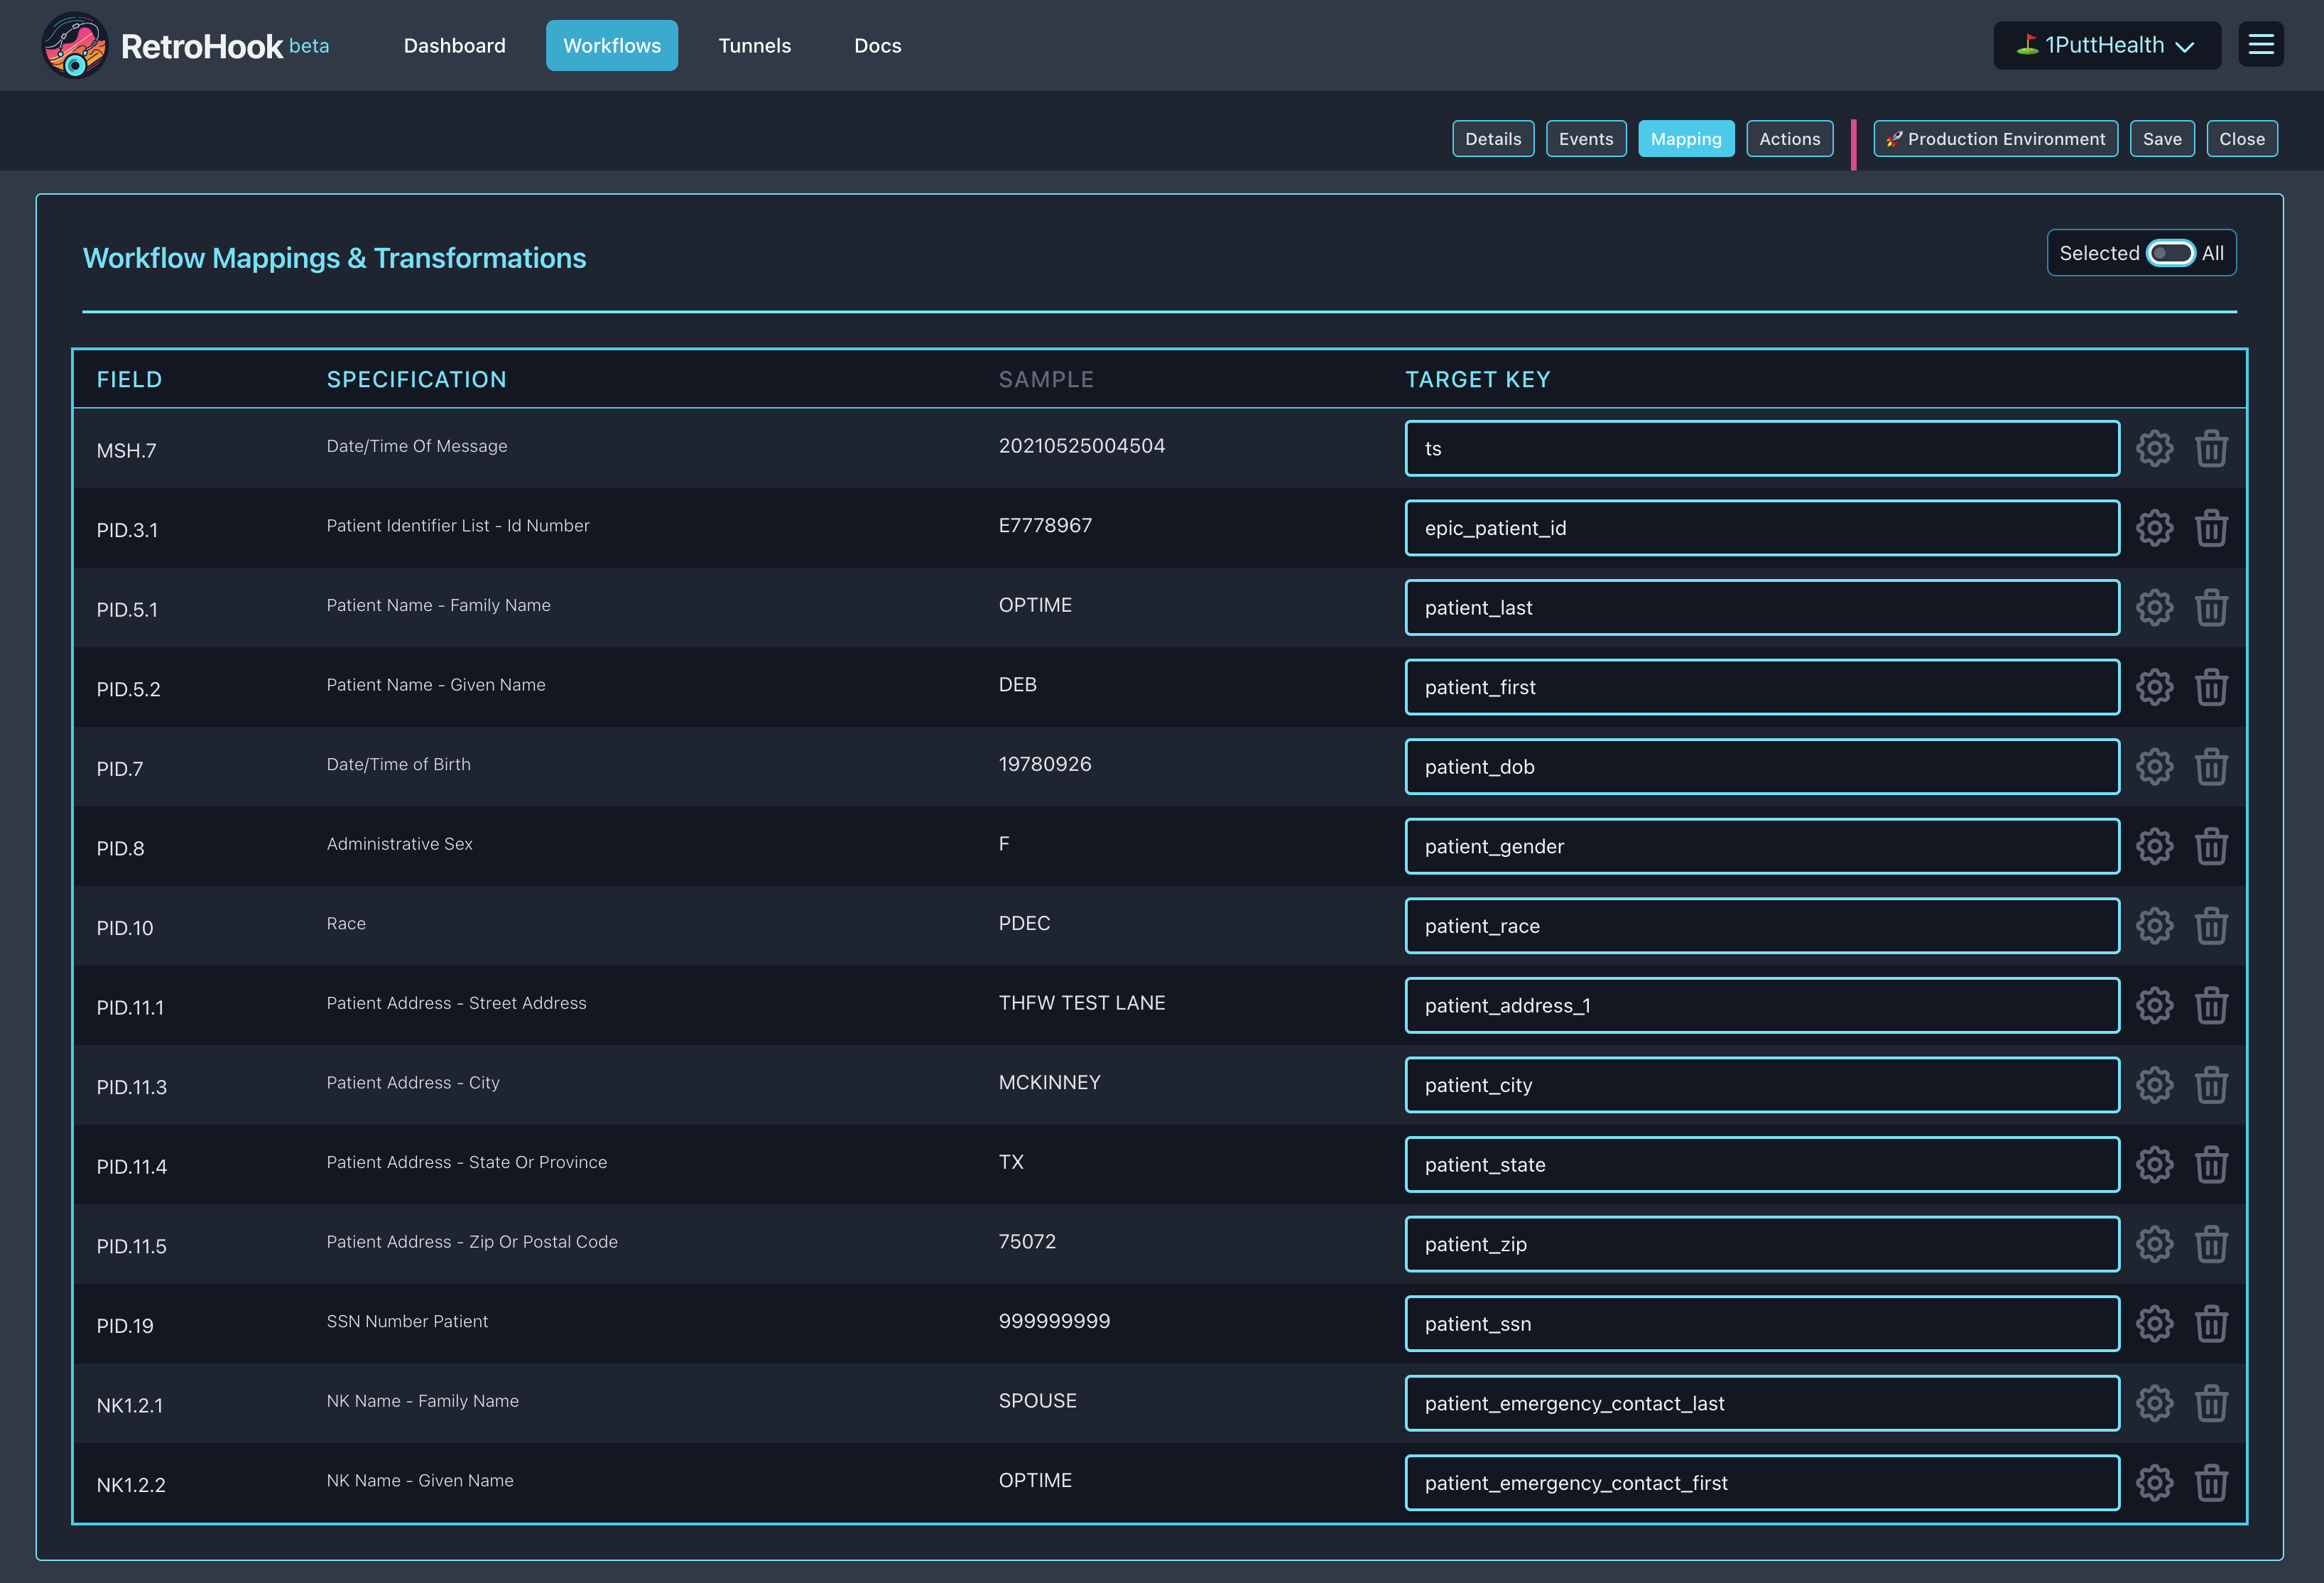Switch to the Events tab
The image size is (2324, 1583).
[1585, 139]
